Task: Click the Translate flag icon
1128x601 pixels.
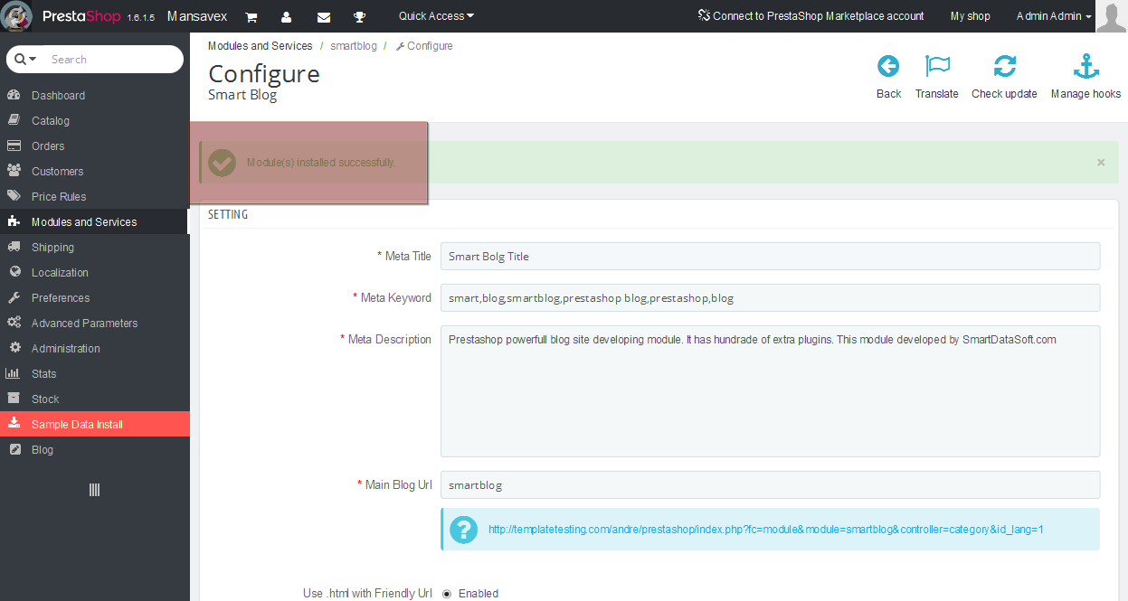Action: tap(937, 66)
